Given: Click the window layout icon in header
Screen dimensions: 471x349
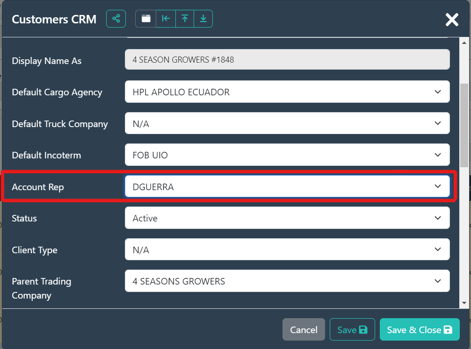Looking at the screenshot, I should pyautogui.click(x=146, y=19).
